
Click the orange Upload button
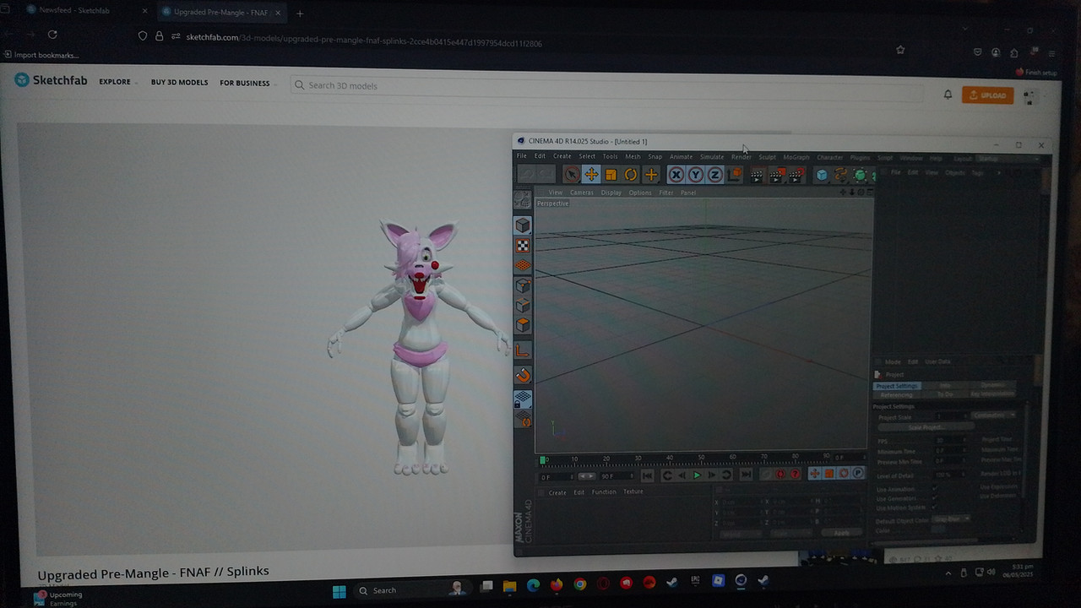pos(987,95)
